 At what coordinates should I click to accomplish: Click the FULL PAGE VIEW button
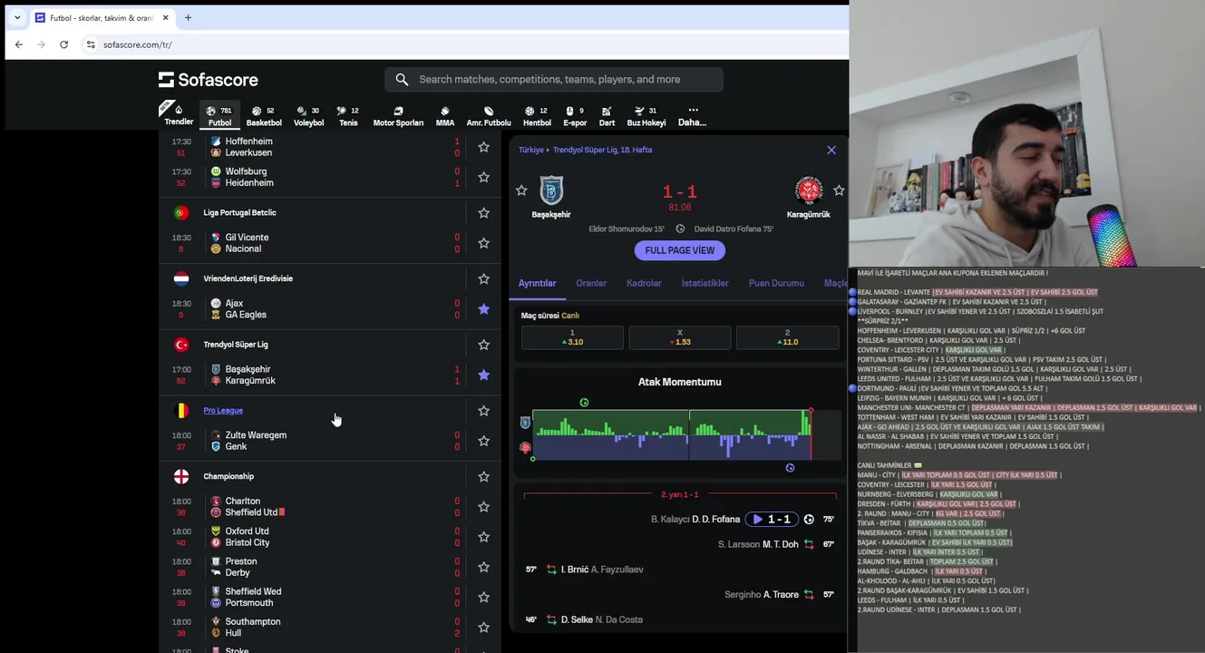[680, 250]
